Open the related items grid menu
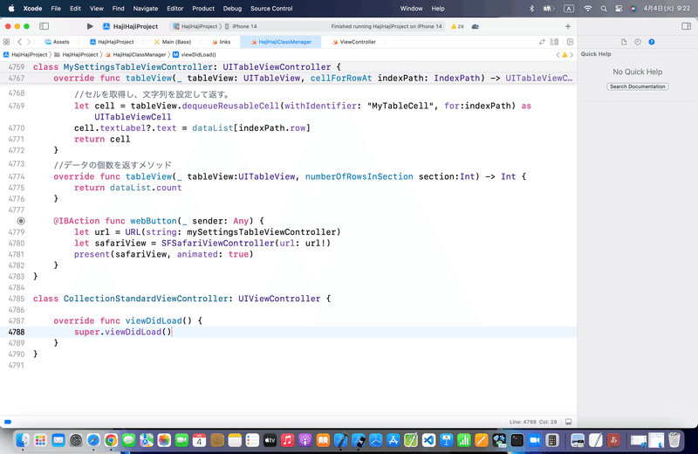This screenshot has height=454, width=698. click(6, 42)
